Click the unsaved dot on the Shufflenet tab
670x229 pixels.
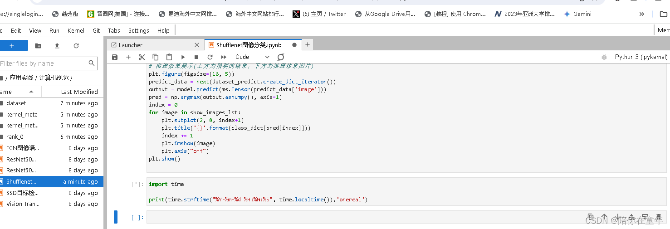coord(294,45)
